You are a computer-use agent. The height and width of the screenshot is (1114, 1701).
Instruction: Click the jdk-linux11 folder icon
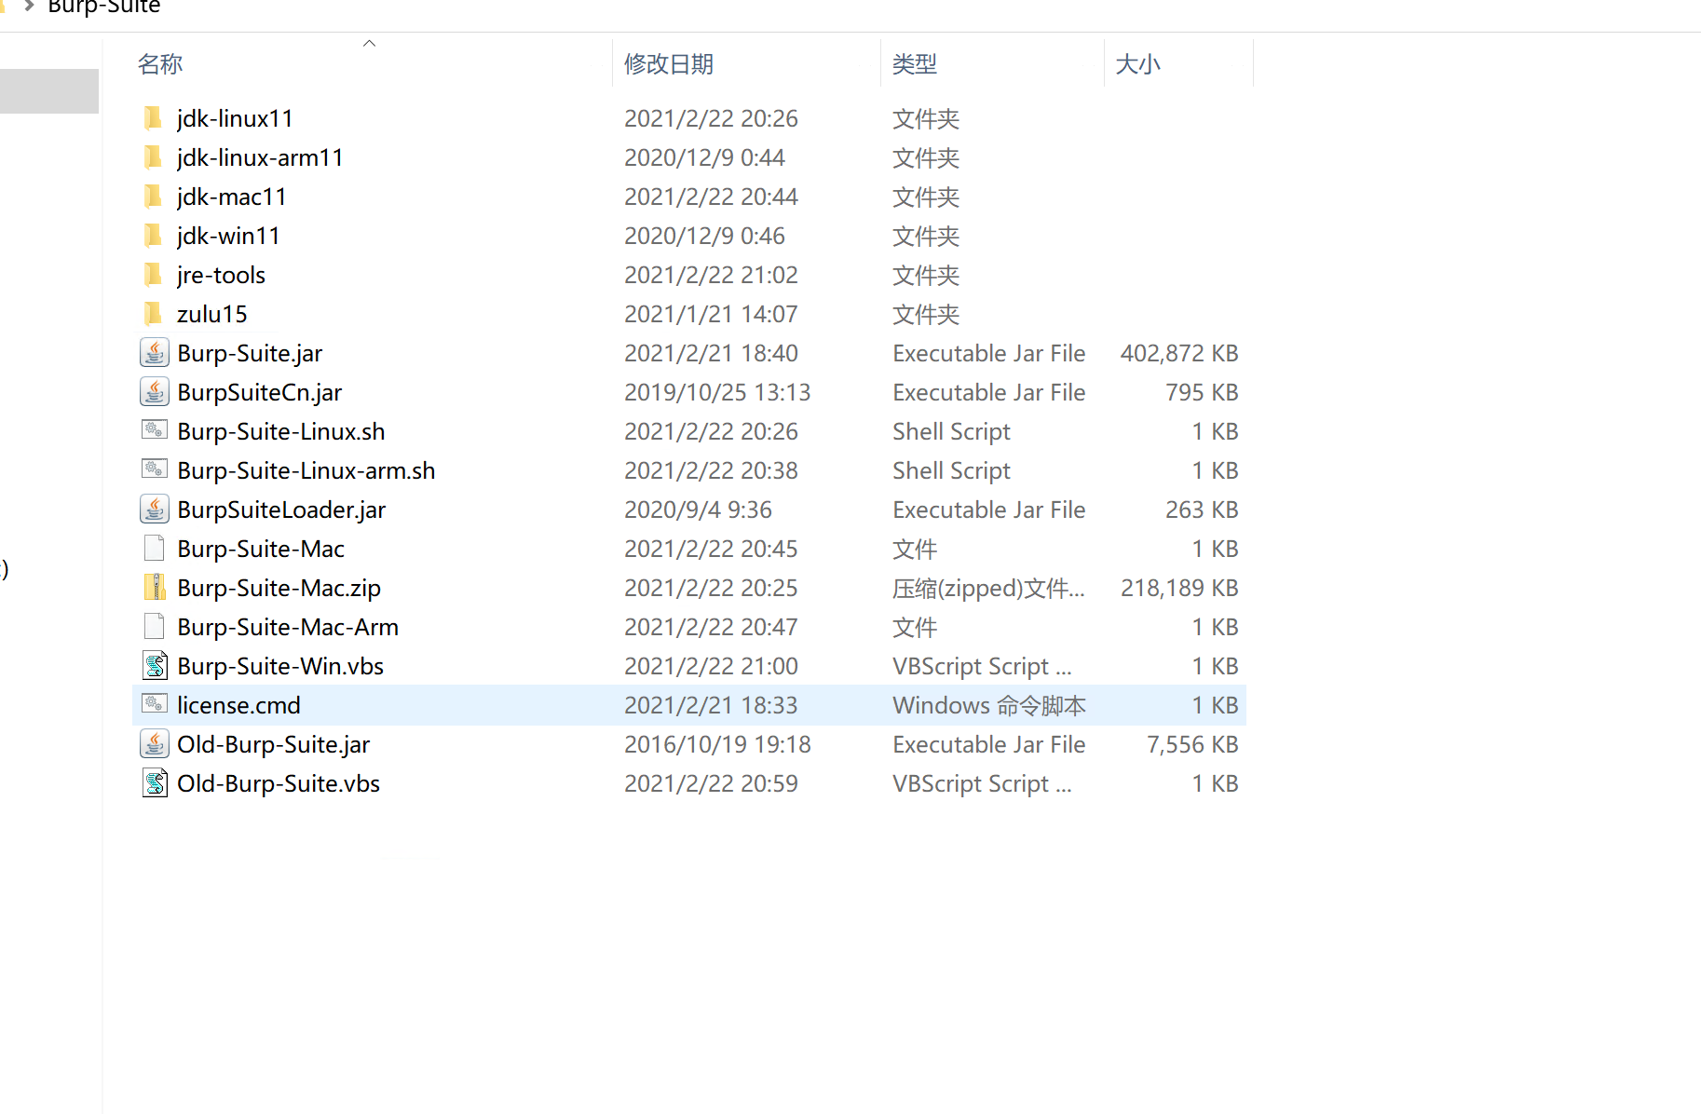(154, 118)
